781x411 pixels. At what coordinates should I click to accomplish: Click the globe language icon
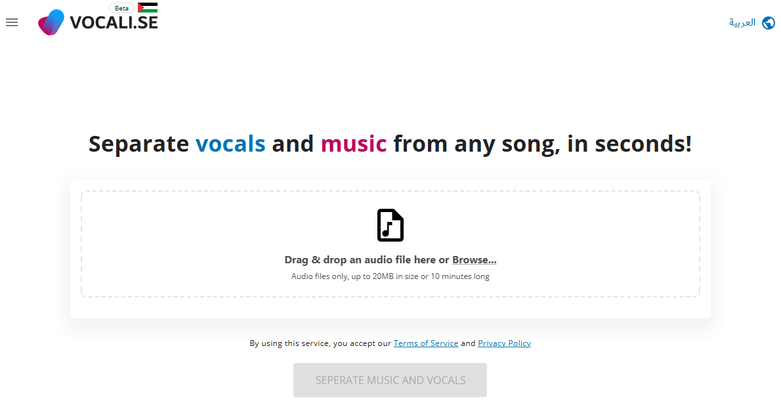coord(769,23)
